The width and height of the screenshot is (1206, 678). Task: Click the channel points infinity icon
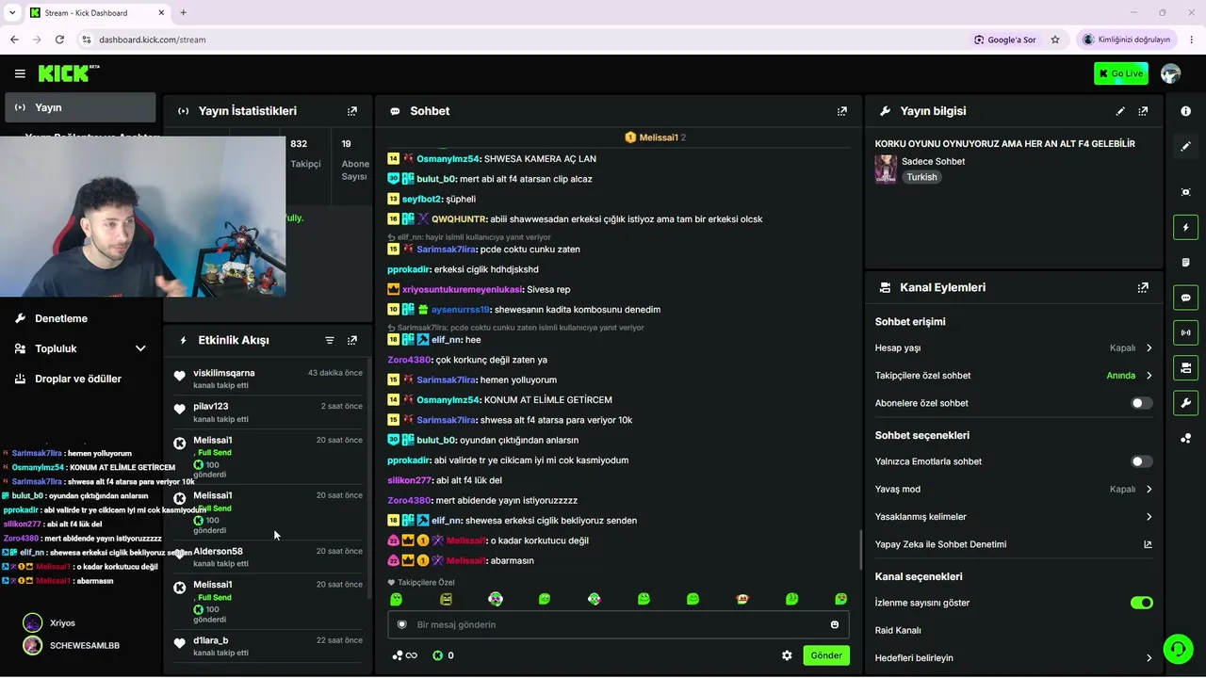404,655
